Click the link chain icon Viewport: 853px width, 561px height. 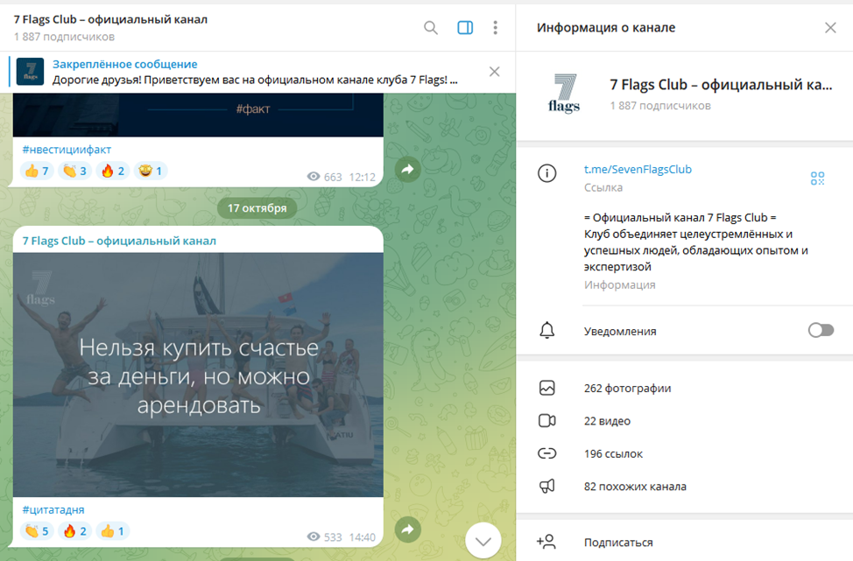click(x=546, y=453)
